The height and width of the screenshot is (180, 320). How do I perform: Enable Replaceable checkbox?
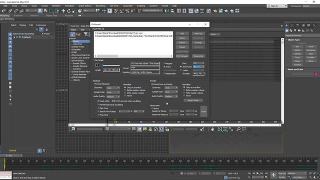(164, 73)
